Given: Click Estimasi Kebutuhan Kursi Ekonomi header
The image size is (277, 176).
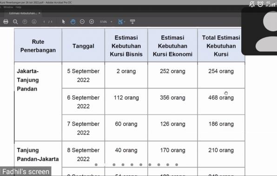Looking at the screenshot, I should tap(172, 46).
